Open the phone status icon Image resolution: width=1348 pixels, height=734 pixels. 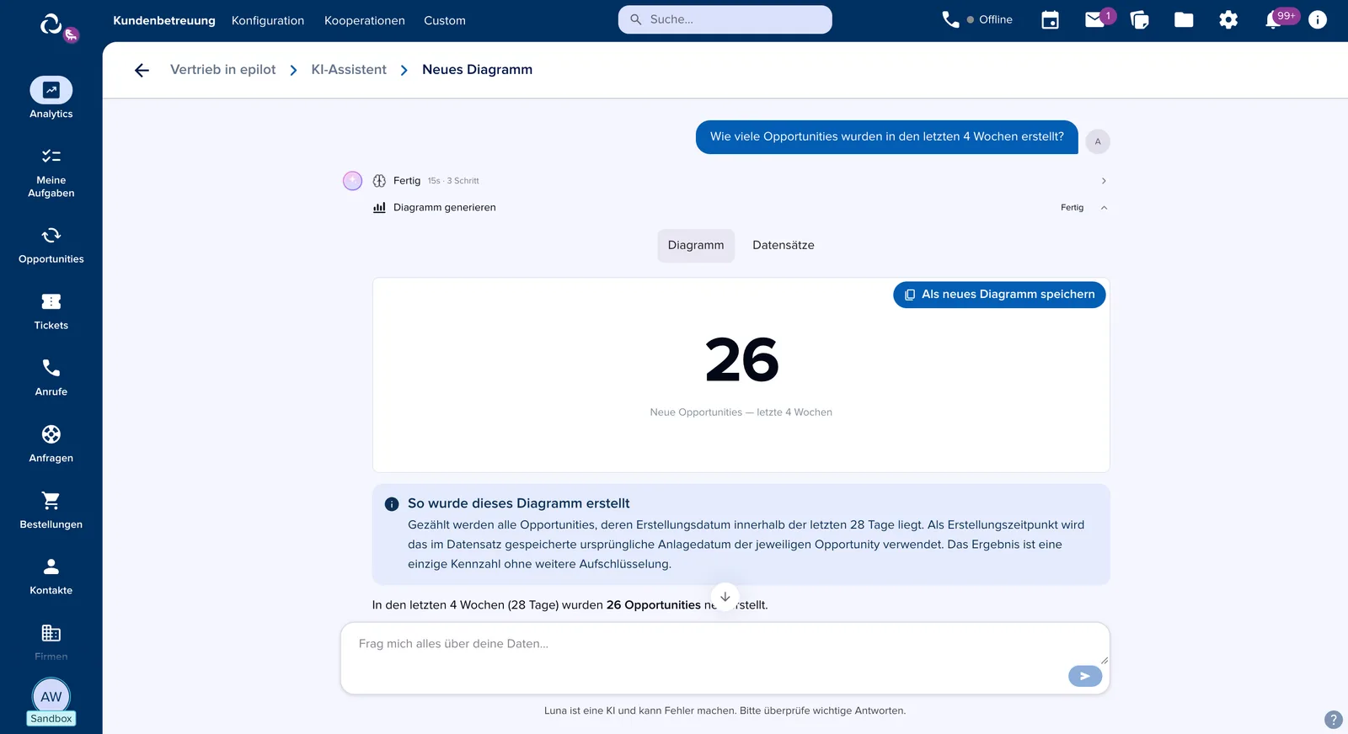950,19
